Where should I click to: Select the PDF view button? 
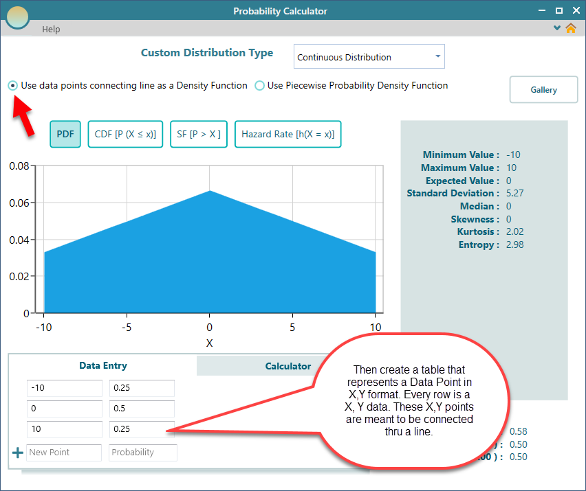(x=65, y=134)
